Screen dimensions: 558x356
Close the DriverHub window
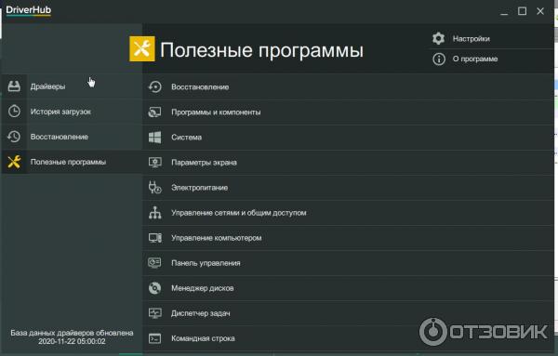(x=540, y=11)
